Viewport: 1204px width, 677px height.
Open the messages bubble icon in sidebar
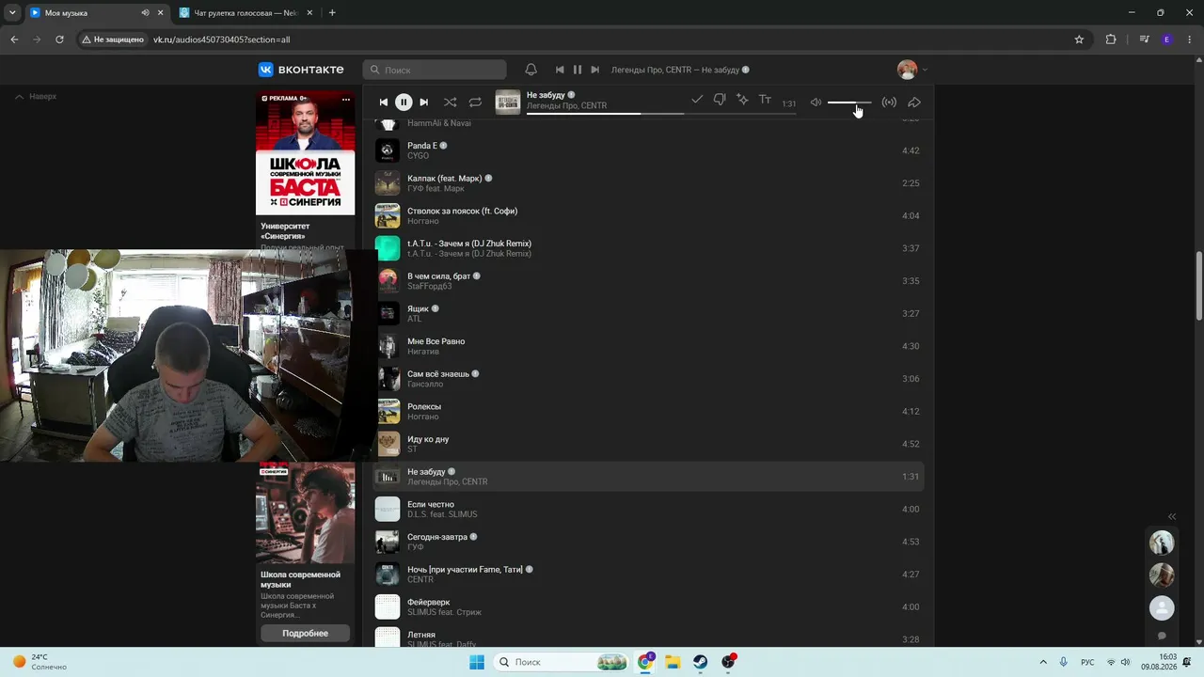[x=1162, y=636]
